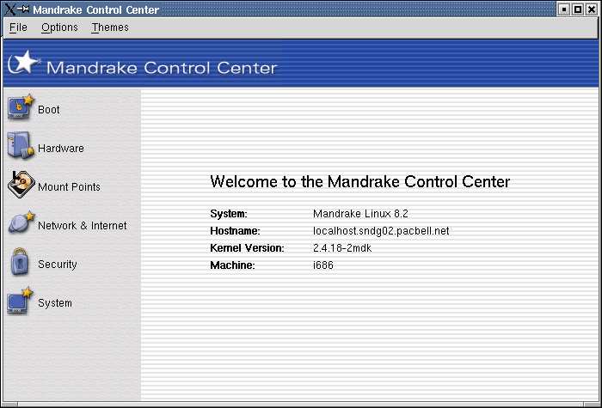Click the 'Mandrake Linux 8.2' system value

click(360, 214)
